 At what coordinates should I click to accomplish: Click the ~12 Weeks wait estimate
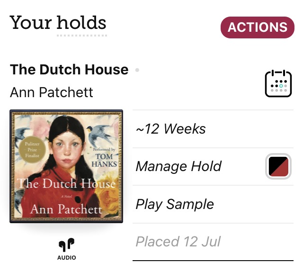point(171,129)
